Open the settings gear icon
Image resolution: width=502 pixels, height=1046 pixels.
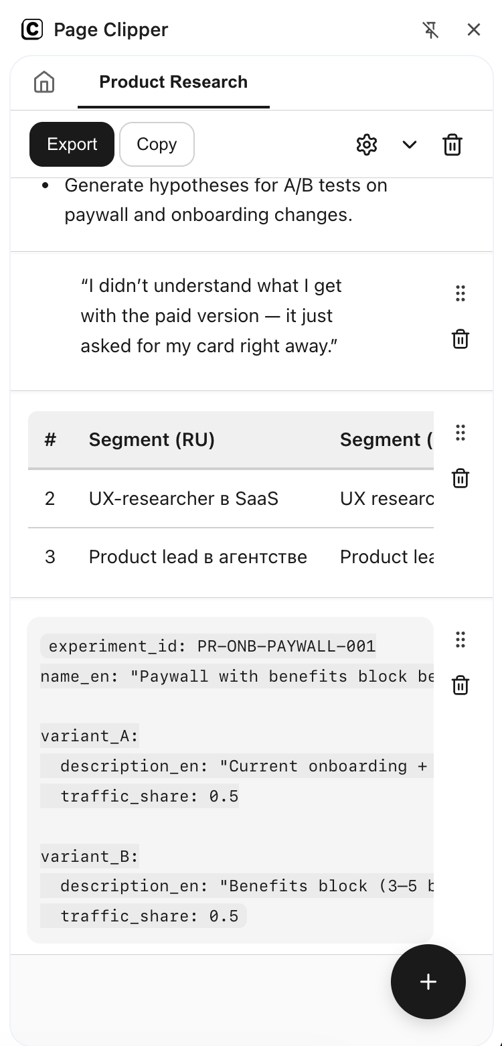click(x=366, y=145)
